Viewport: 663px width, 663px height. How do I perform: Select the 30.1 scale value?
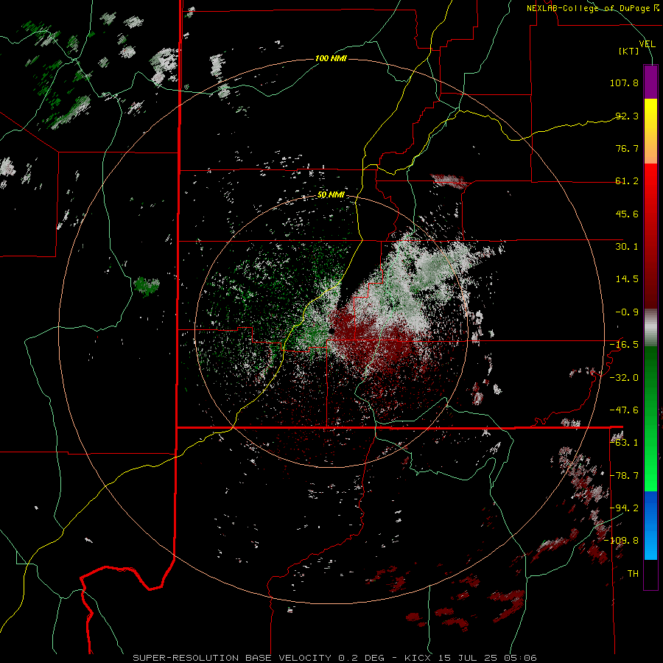[627, 247]
